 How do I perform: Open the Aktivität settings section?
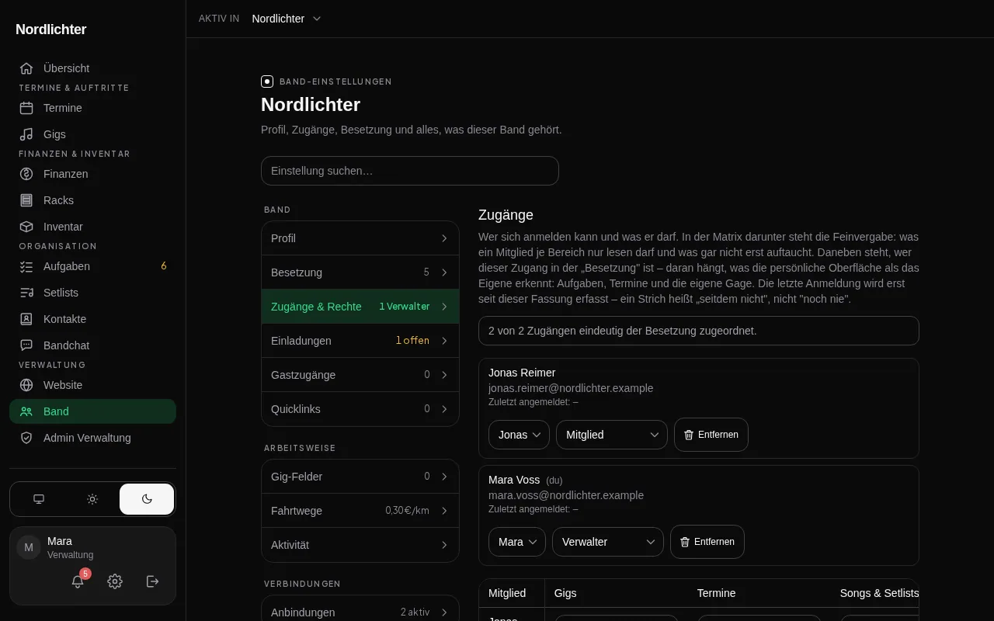pos(360,545)
